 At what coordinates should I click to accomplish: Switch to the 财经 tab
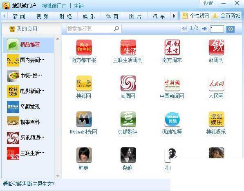point(65,16)
